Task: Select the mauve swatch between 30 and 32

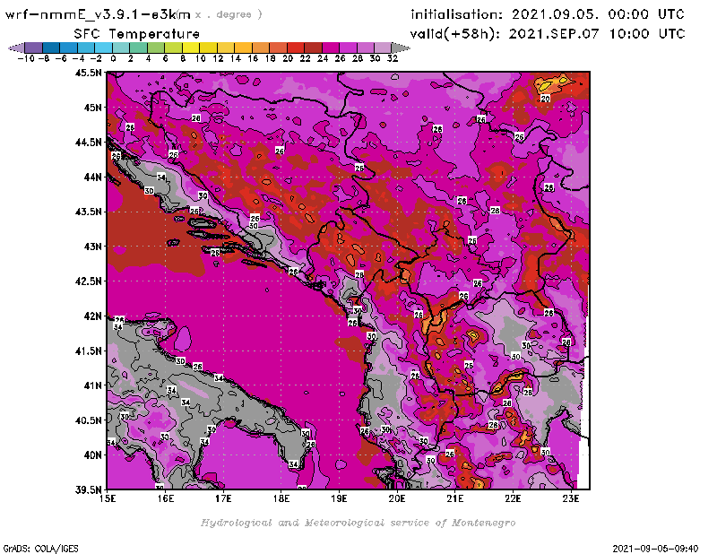Action: tap(383, 48)
